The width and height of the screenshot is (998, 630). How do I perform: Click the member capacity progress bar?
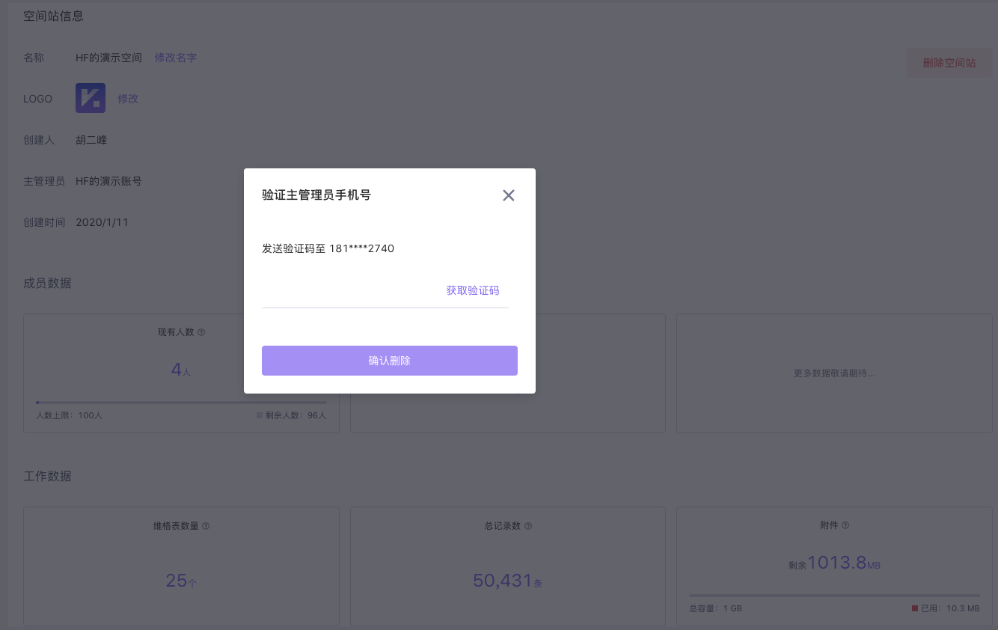tap(181, 403)
